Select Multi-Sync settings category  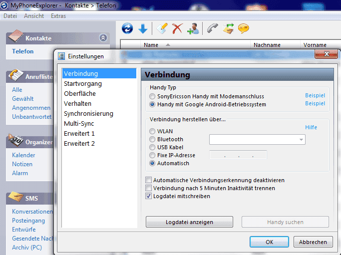99,123
